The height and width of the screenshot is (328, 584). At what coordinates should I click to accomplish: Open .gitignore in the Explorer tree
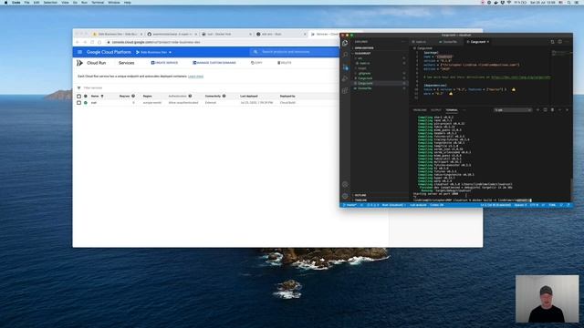[364, 74]
